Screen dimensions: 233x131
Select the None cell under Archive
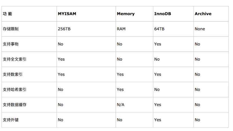click(200, 29)
